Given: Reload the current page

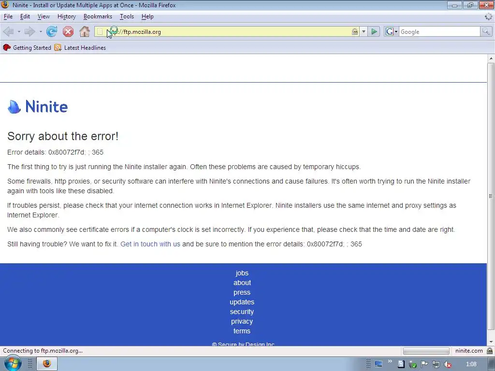Looking at the screenshot, I should click(52, 31).
